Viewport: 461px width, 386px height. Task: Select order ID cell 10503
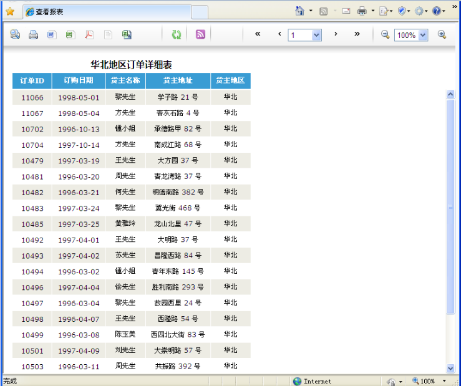(32, 367)
